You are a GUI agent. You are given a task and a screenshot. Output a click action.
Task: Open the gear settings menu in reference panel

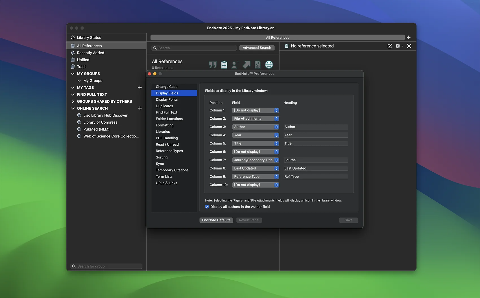point(399,46)
